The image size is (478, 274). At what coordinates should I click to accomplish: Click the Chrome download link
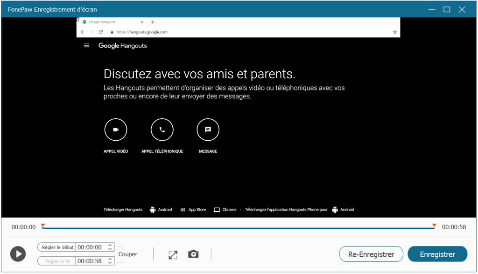tap(225, 210)
